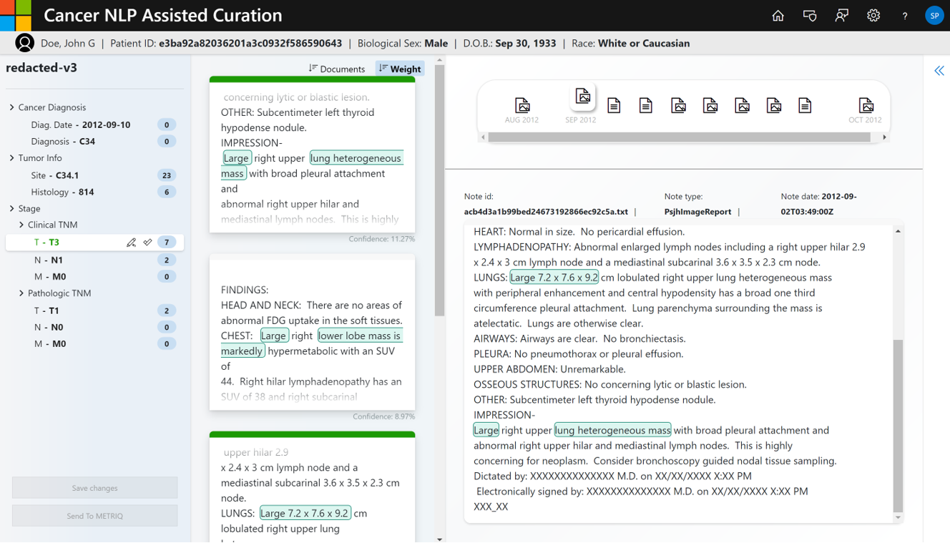
Task: Edit the Clinical T - T3 value with pencil
Action: coord(131,243)
